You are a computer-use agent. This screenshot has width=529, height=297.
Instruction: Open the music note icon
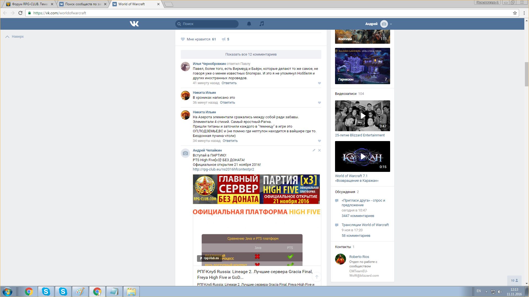coord(262,24)
